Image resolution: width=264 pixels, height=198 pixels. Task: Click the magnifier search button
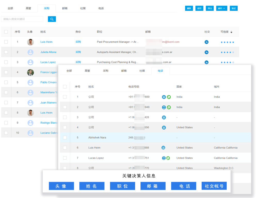[52, 19]
